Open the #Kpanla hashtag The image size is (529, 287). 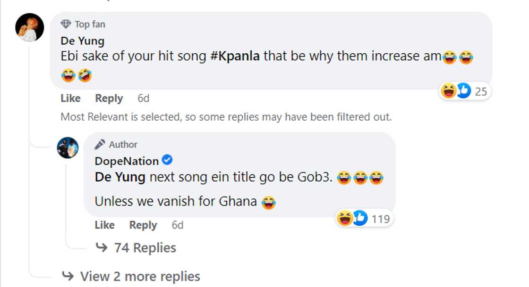point(235,56)
